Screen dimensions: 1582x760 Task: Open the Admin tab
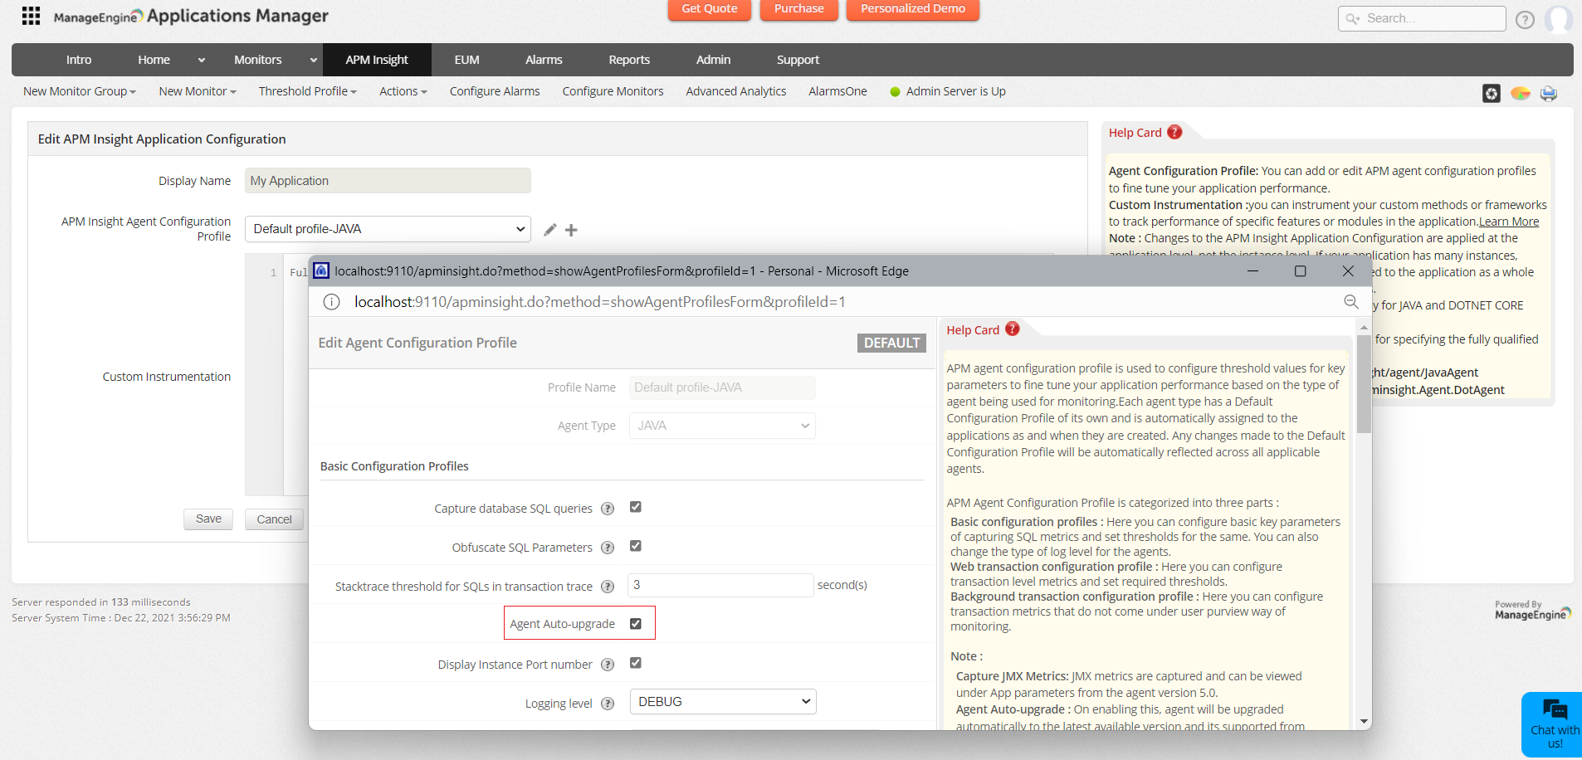pyautogui.click(x=713, y=60)
